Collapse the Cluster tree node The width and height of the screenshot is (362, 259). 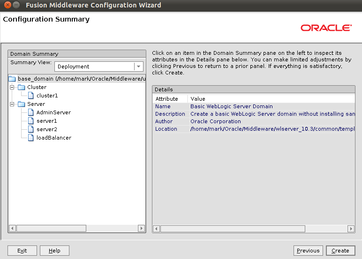tap(12, 87)
